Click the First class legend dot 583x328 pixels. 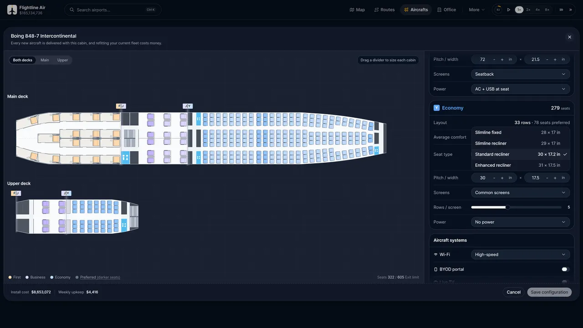[10, 277]
